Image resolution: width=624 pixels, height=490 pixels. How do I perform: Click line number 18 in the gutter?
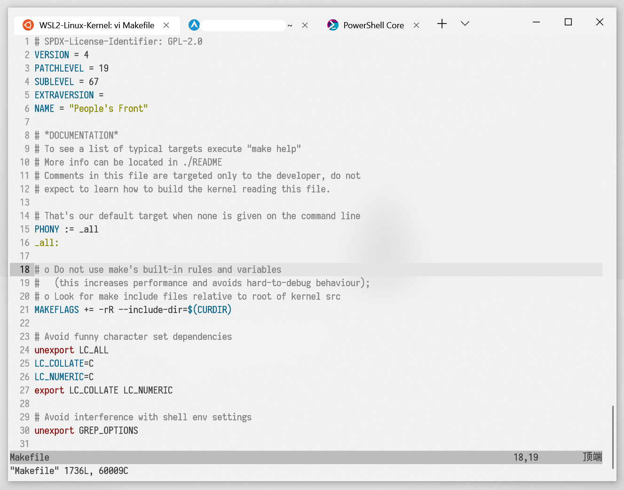(24, 270)
